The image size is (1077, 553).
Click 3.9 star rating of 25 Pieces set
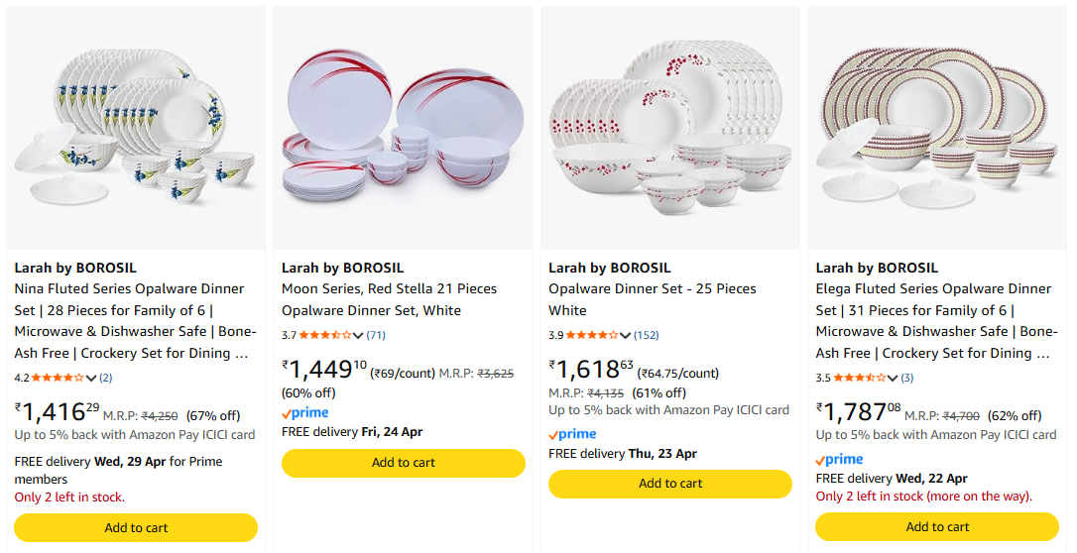(x=593, y=335)
